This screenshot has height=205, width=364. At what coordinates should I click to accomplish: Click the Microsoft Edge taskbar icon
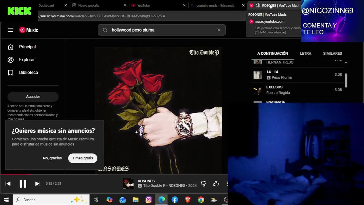pyautogui.click(x=162, y=200)
